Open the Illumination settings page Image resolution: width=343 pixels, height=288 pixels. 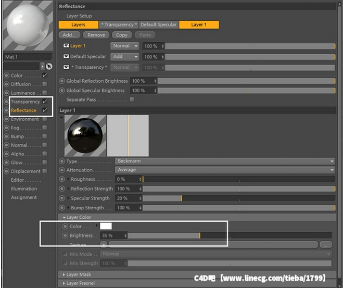(x=24, y=189)
